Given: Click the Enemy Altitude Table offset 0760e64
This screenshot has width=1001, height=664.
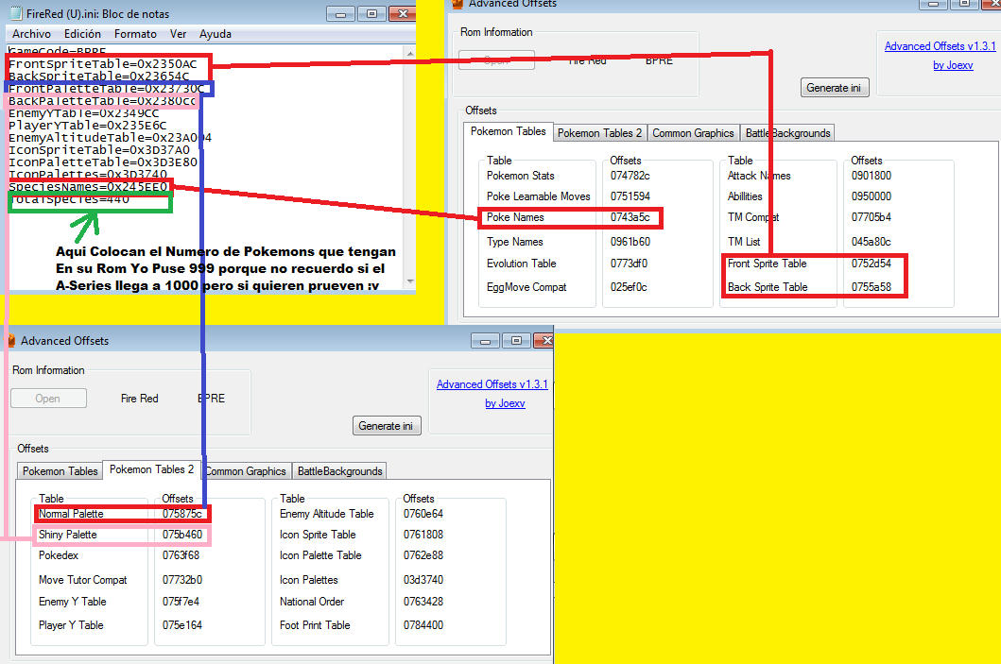Looking at the screenshot, I should click(x=423, y=514).
